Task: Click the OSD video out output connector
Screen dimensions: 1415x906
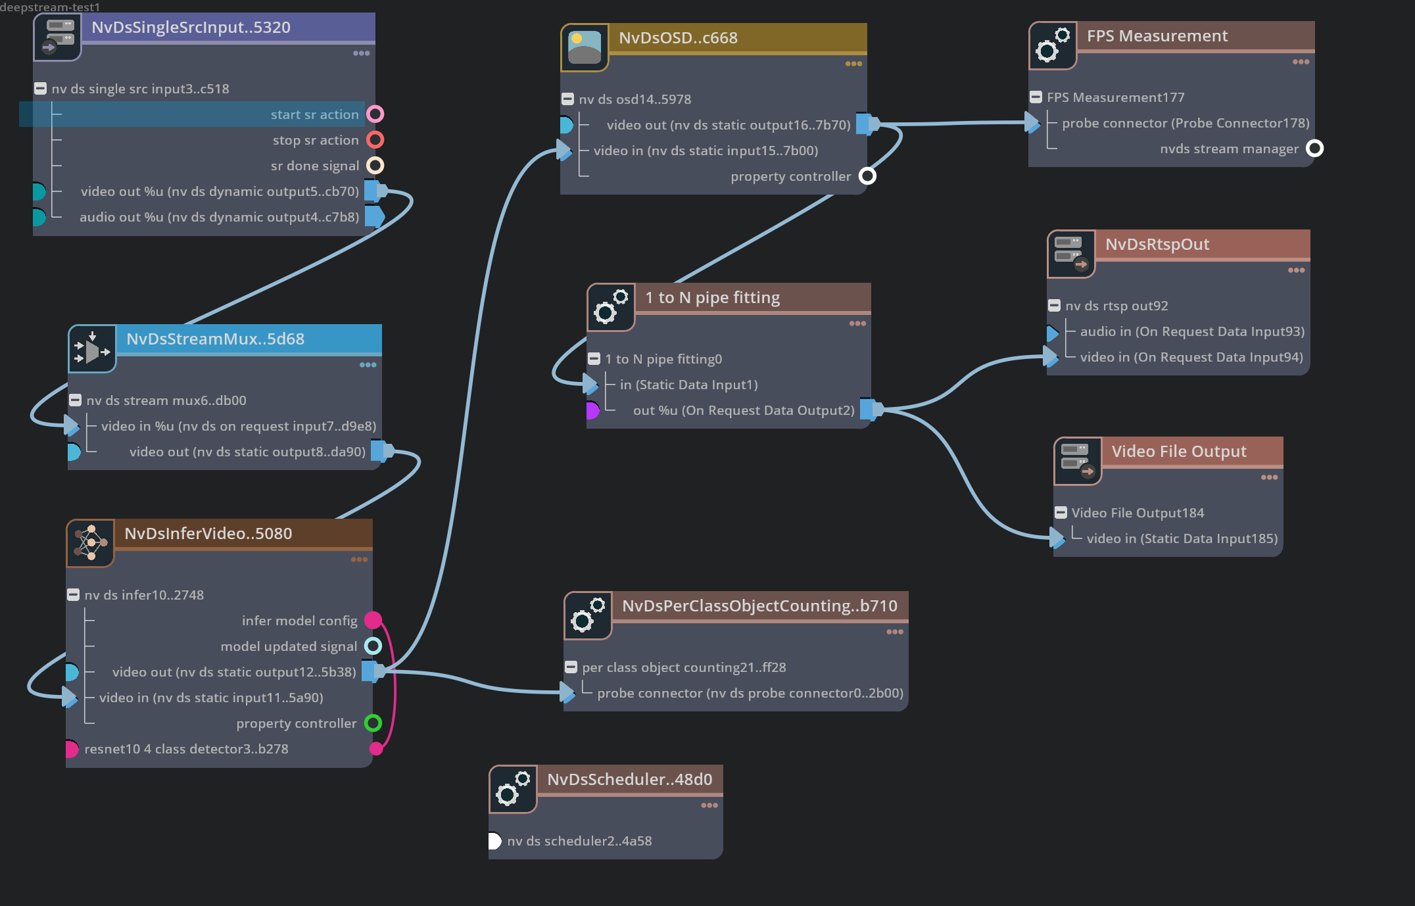Action: 868,124
